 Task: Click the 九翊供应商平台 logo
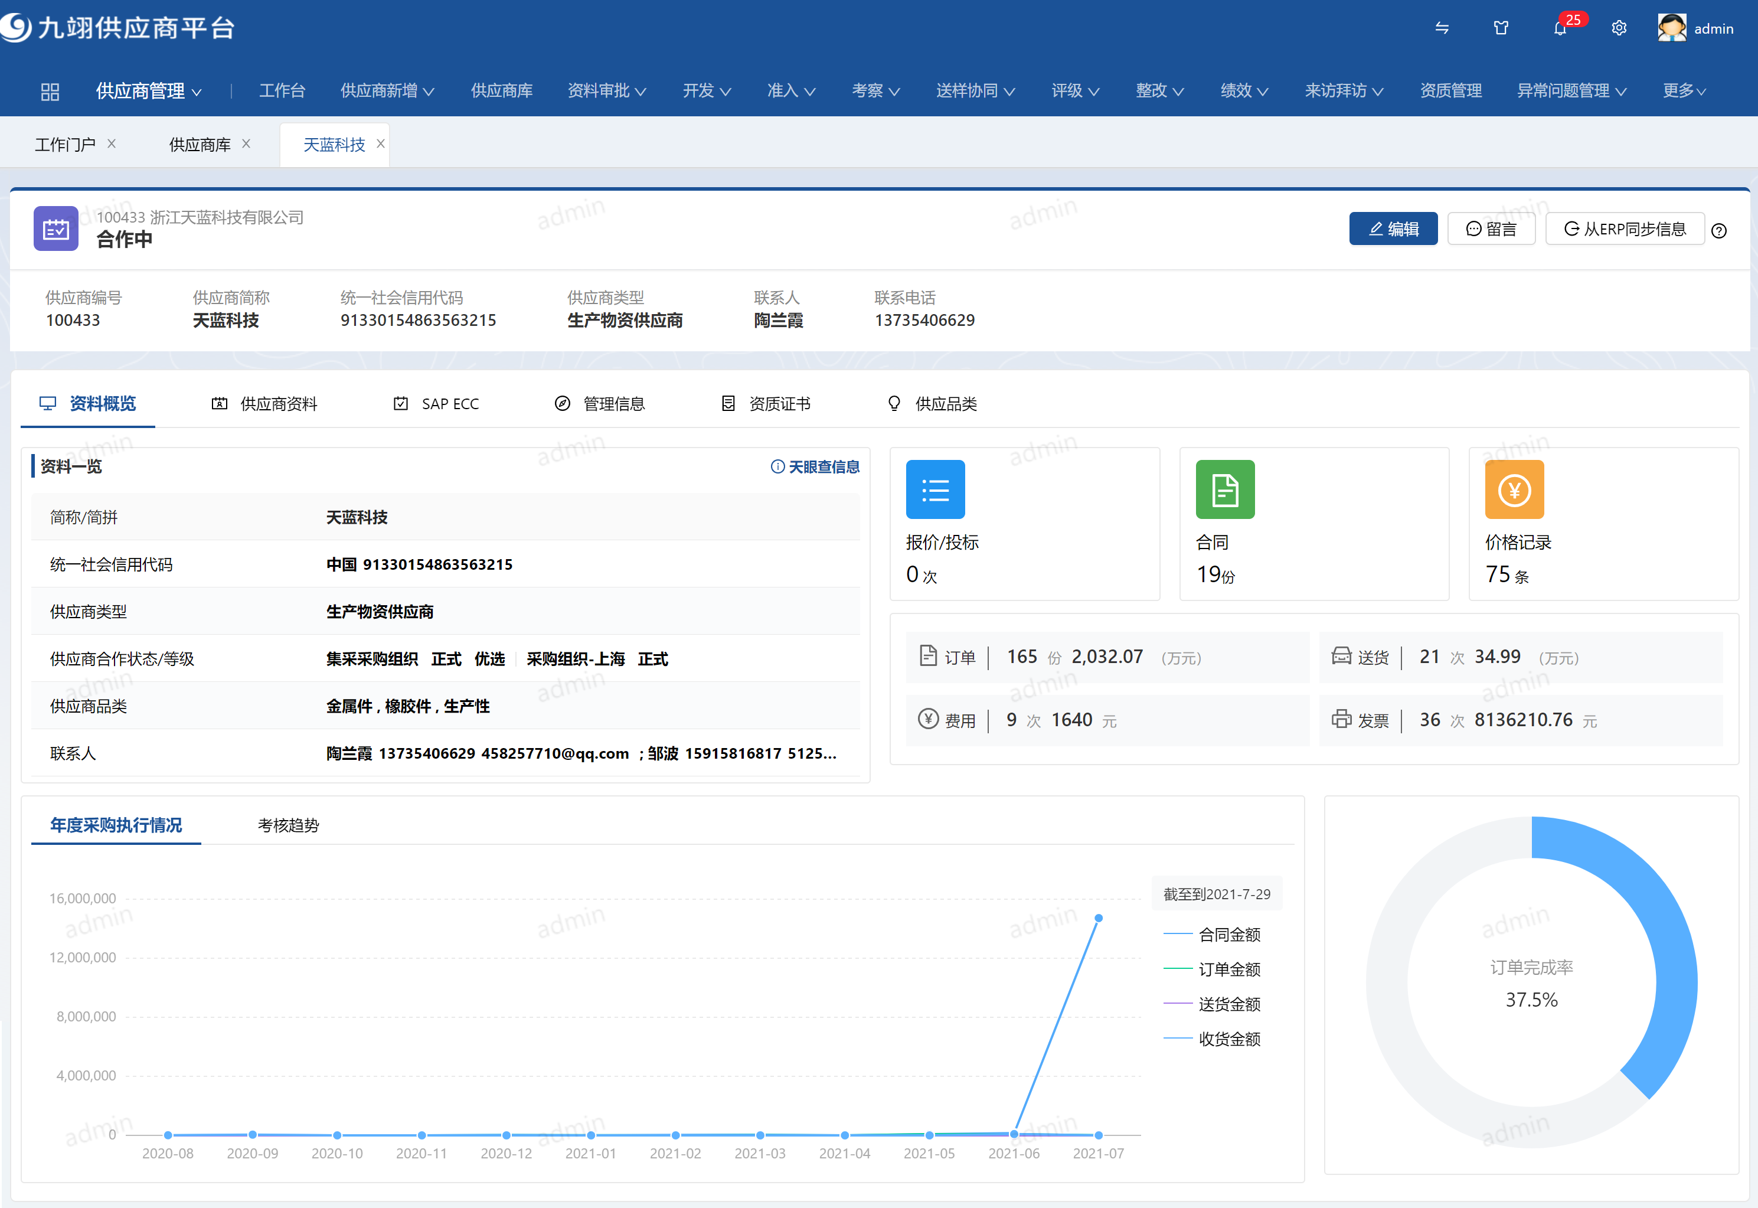click(117, 28)
